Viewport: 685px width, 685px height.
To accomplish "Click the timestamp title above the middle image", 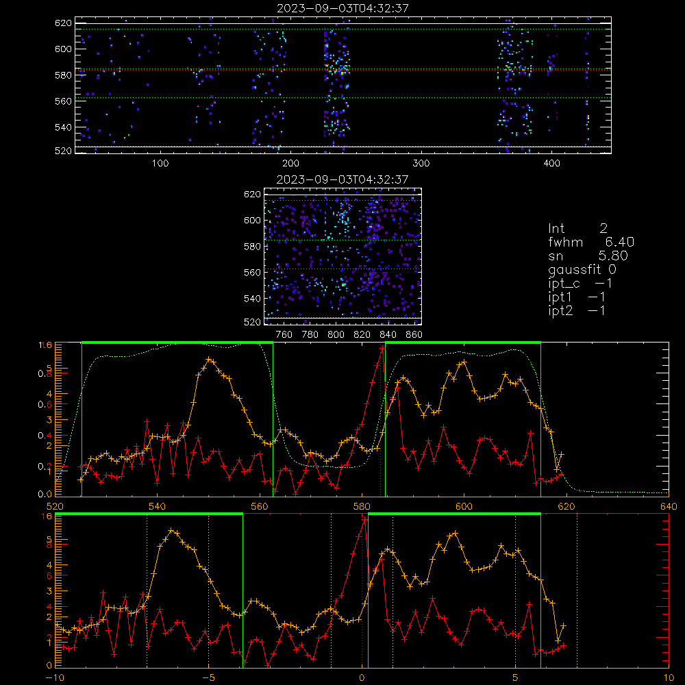I will (x=343, y=179).
